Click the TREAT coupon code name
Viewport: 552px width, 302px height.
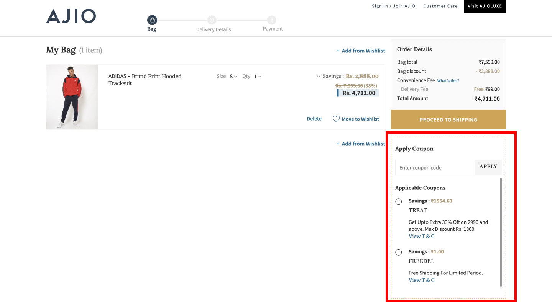tap(418, 211)
